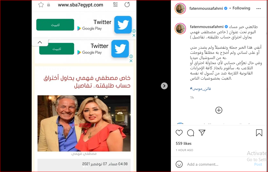
Task: Open the three-dot more options menu
Action: pos(259,9)
